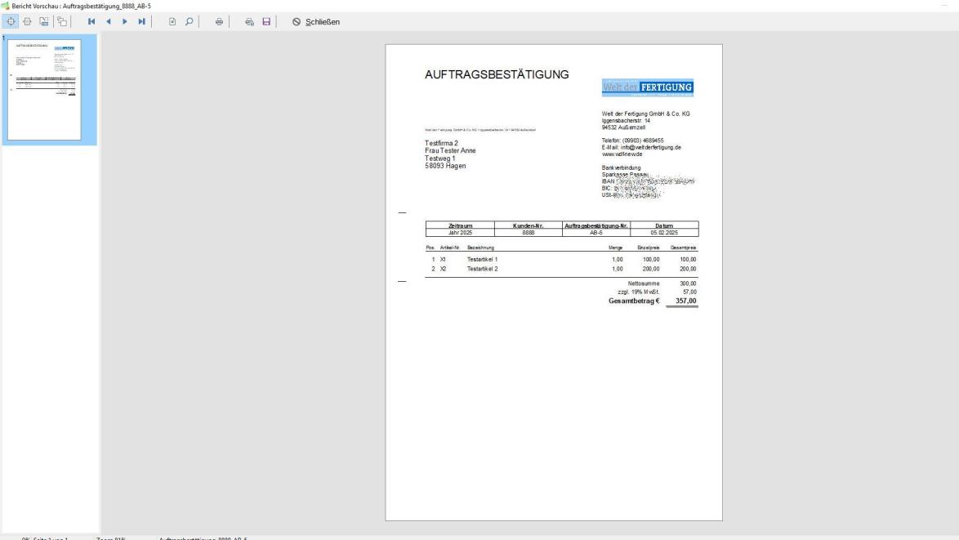Toggle the multiple pages view icon

pyautogui.click(x=61, y=21)
